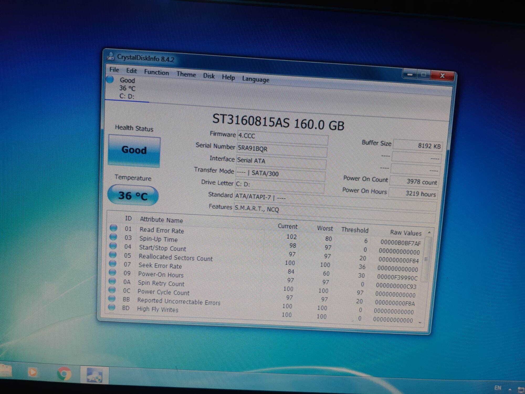Viewport: 525px width, 394px height.
Task: Click status orb for Read Error Rate
Action: coord(113,228)
